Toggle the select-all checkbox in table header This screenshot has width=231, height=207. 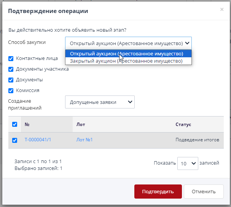[14, 125]
